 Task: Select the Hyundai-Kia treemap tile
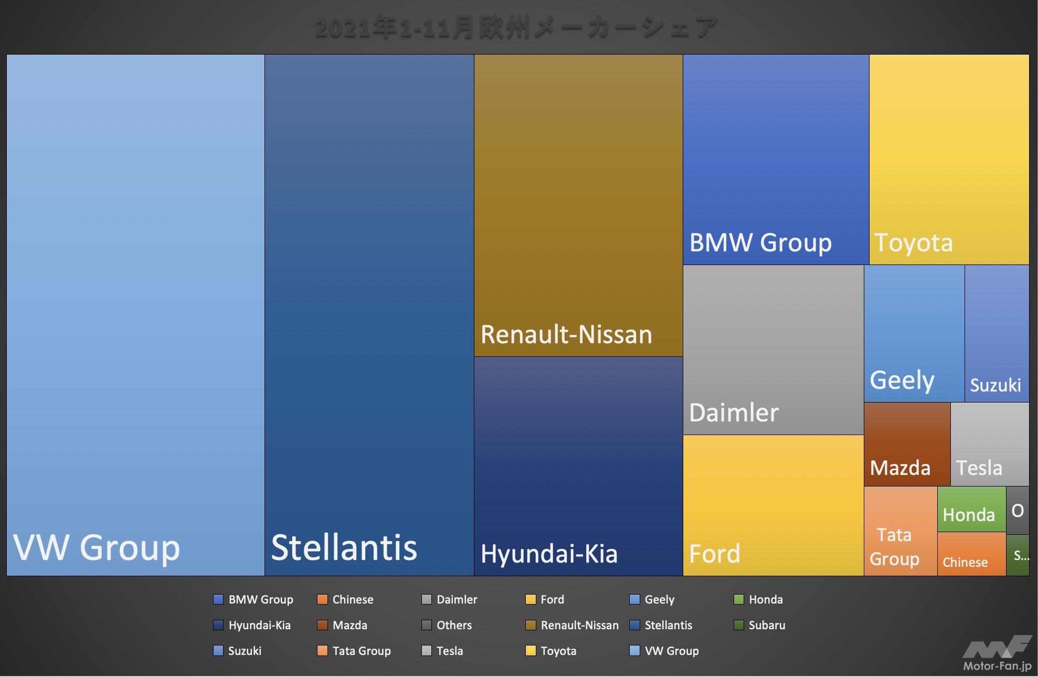pyautogui.click(x=578, y=466)
